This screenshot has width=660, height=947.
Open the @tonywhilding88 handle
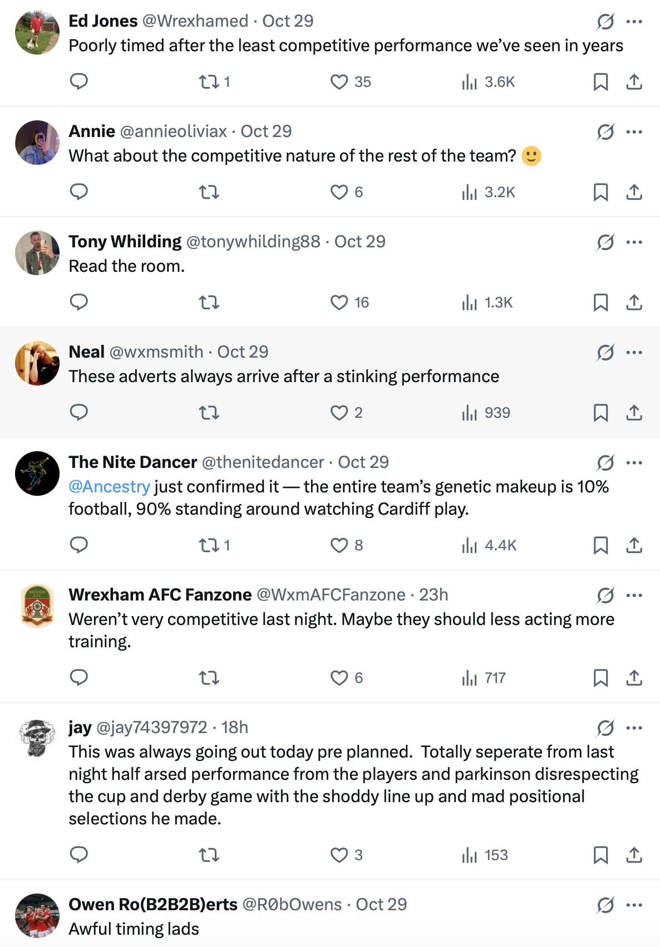(253, 242)
